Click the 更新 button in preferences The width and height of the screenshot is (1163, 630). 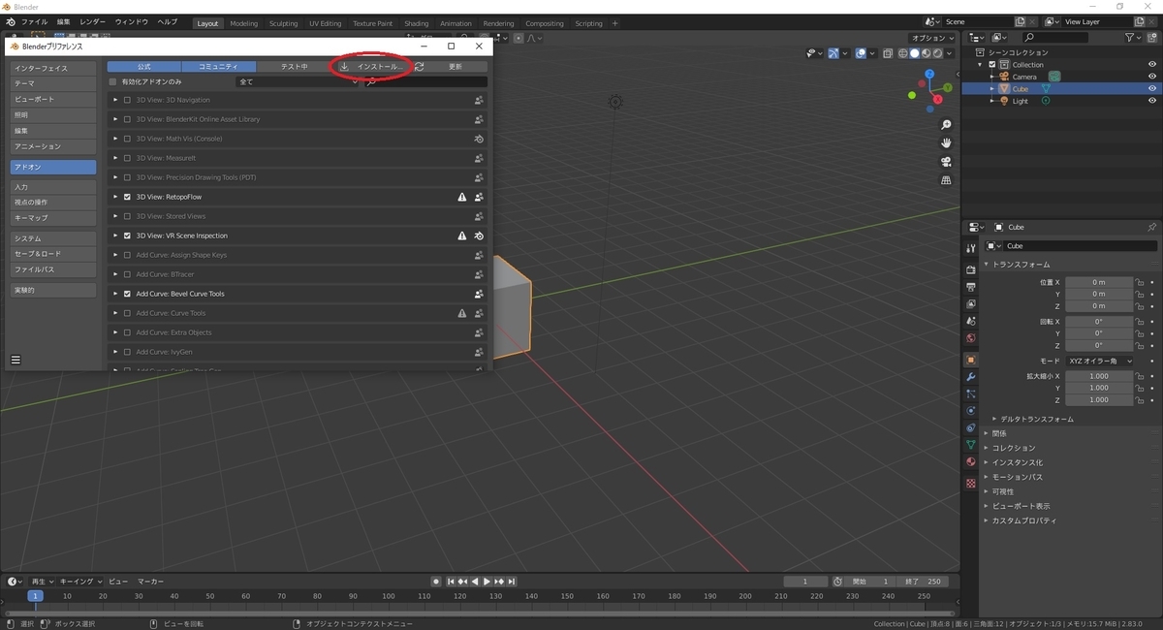[456, 66]
